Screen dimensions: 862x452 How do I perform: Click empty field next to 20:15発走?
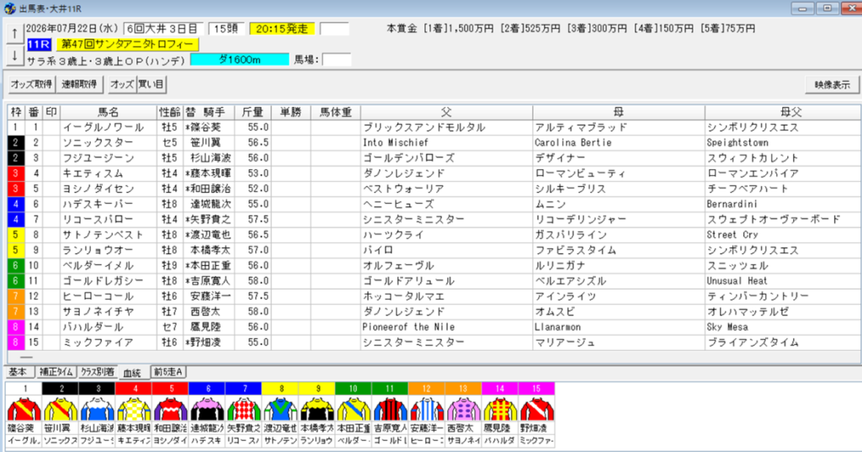(334, 29)
